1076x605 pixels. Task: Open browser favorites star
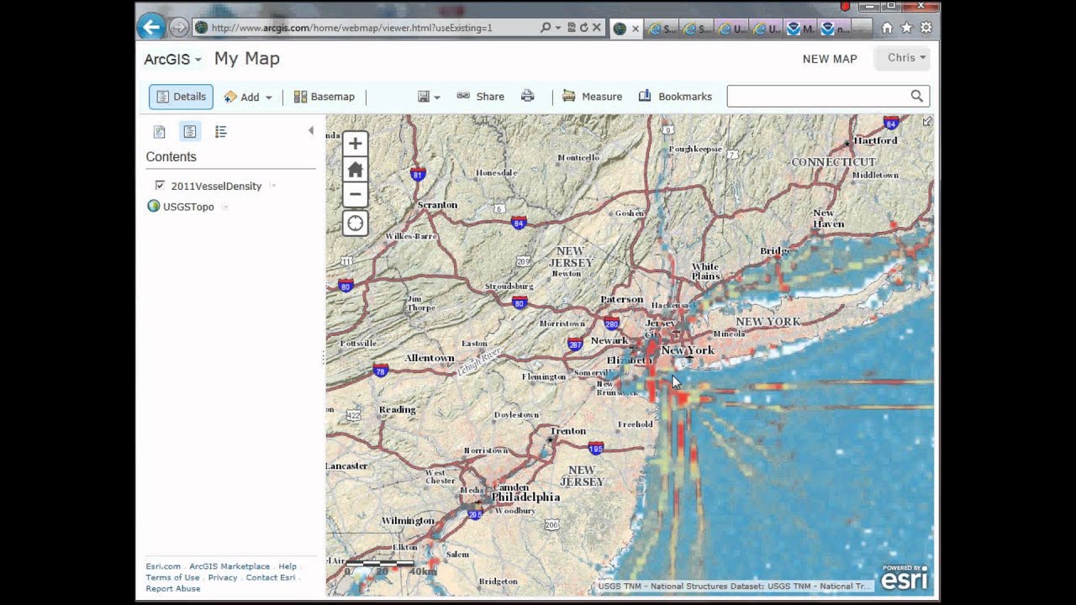pyautogui.click(x=906, y=28)
